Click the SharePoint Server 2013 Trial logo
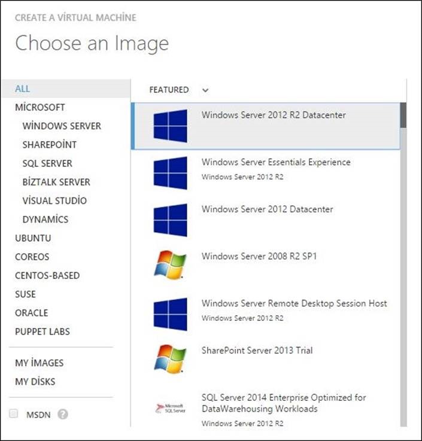This screenshot has height=441, width=422. (x=170, y=359)
